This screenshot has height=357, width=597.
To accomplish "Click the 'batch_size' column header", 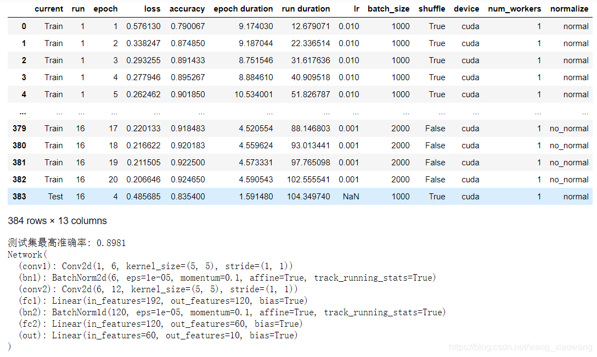I will click(x=388, y=9).
